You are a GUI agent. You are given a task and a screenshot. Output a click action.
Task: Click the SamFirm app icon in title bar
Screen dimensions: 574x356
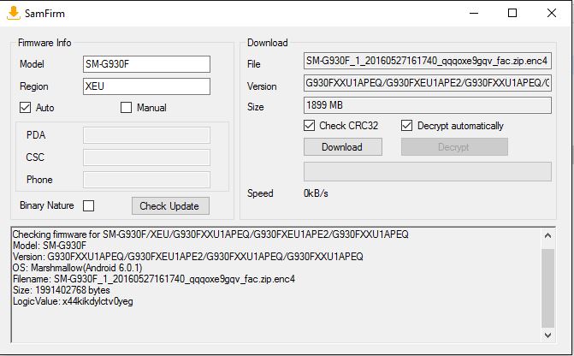14,13
